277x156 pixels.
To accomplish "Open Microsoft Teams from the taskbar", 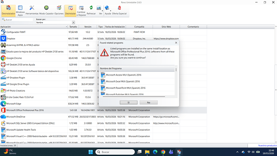I will (x=171, y=152).
